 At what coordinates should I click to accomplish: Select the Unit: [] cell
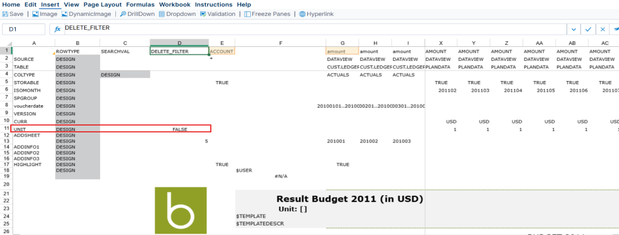(293, 209)
